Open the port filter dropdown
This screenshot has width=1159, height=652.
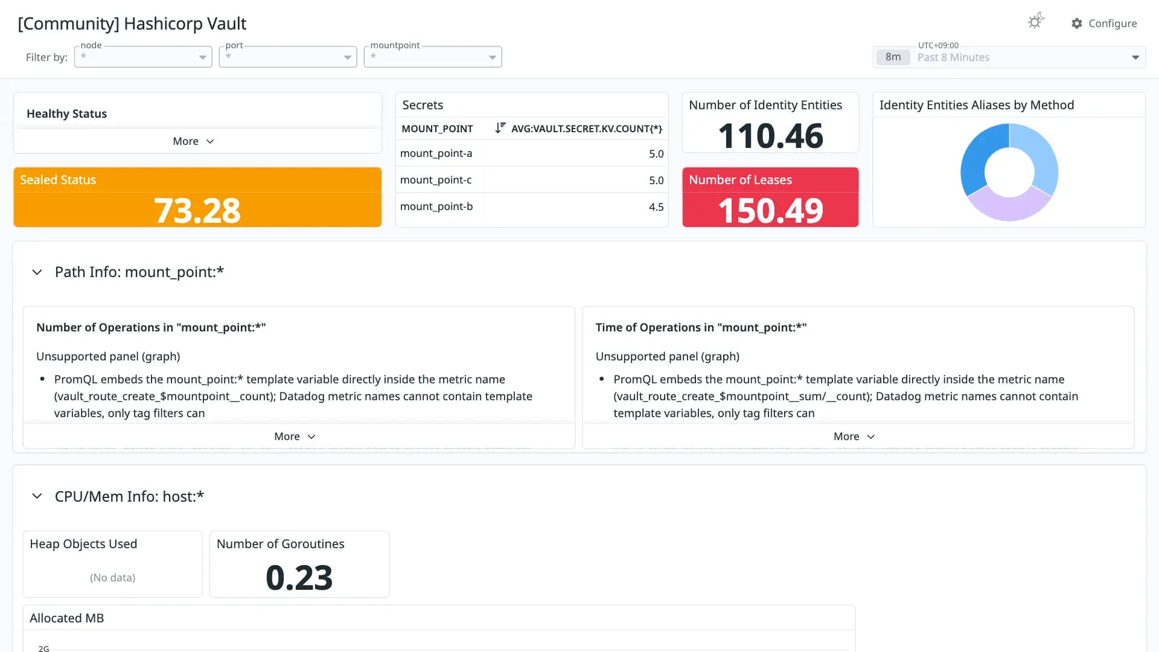tap(288, 57)
